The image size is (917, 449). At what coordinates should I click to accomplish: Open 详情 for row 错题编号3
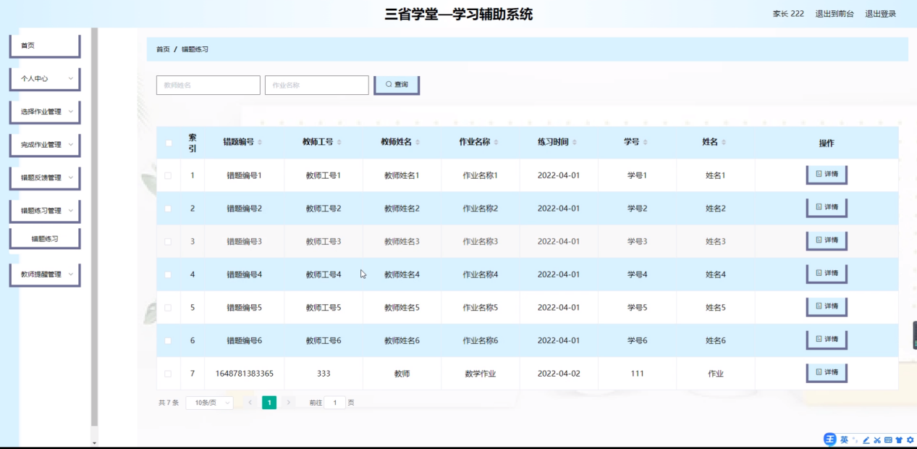[827, 240]
